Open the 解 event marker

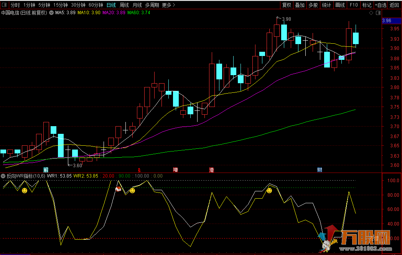[x=46, y=169]
